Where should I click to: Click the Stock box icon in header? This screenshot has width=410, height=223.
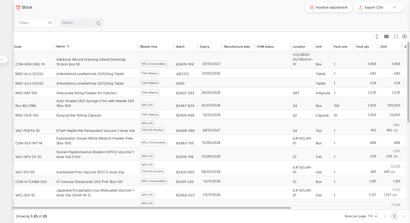(18, 7)
